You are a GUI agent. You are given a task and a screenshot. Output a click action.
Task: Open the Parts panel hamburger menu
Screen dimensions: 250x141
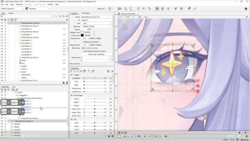tap(67, 19)
